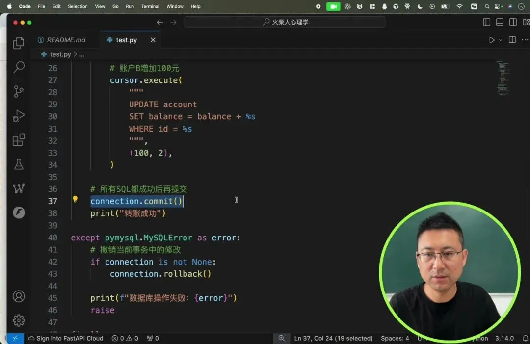This screenshot has width=530, height=344.
Task: Open the Explorer view in activity bar
Action: [x=19, y=43]
